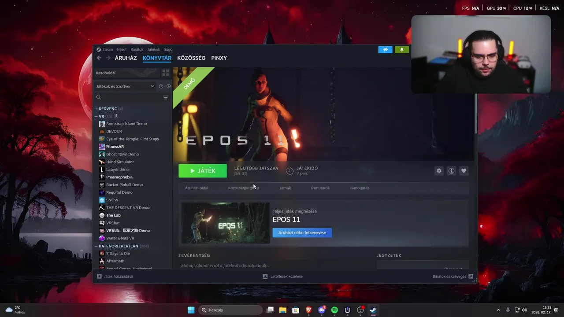The width and height of the screenshot is (564, 317).
Task: Toggle favorite with the heart icon
Action: pyautogui.click(x=464, y=171)
